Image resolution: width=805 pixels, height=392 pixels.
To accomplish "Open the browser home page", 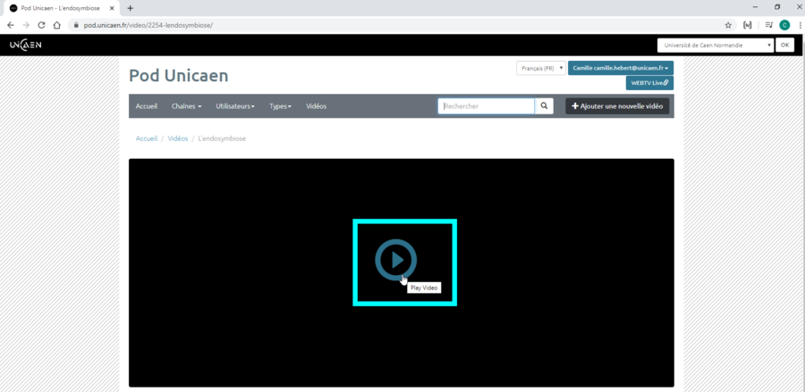I will tap(57, 25).
